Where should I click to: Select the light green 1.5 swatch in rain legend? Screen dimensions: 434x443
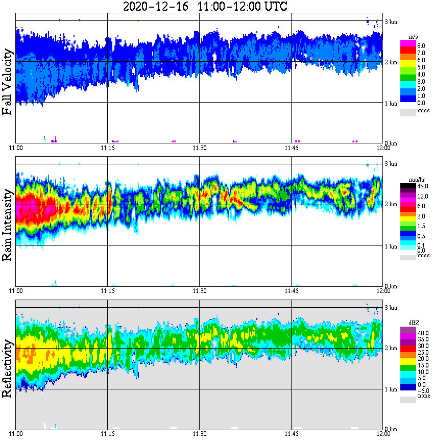click(408, 224)
